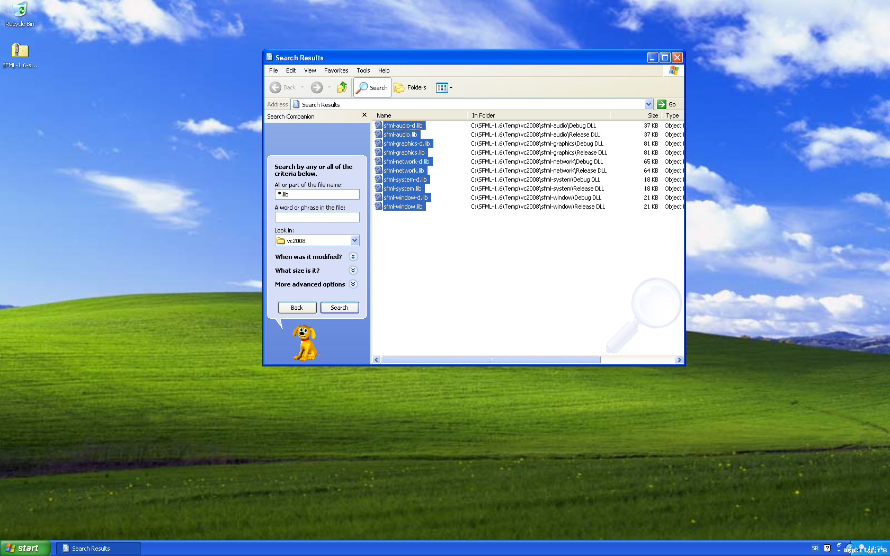Toggle the Search toolbar button
Screen dimensions: 890x556
click(372, 87)
